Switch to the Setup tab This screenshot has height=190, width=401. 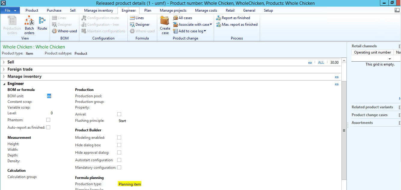[268, 10]
